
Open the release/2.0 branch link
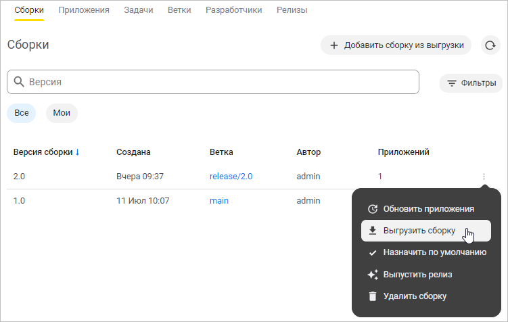(x=231, y=177)
